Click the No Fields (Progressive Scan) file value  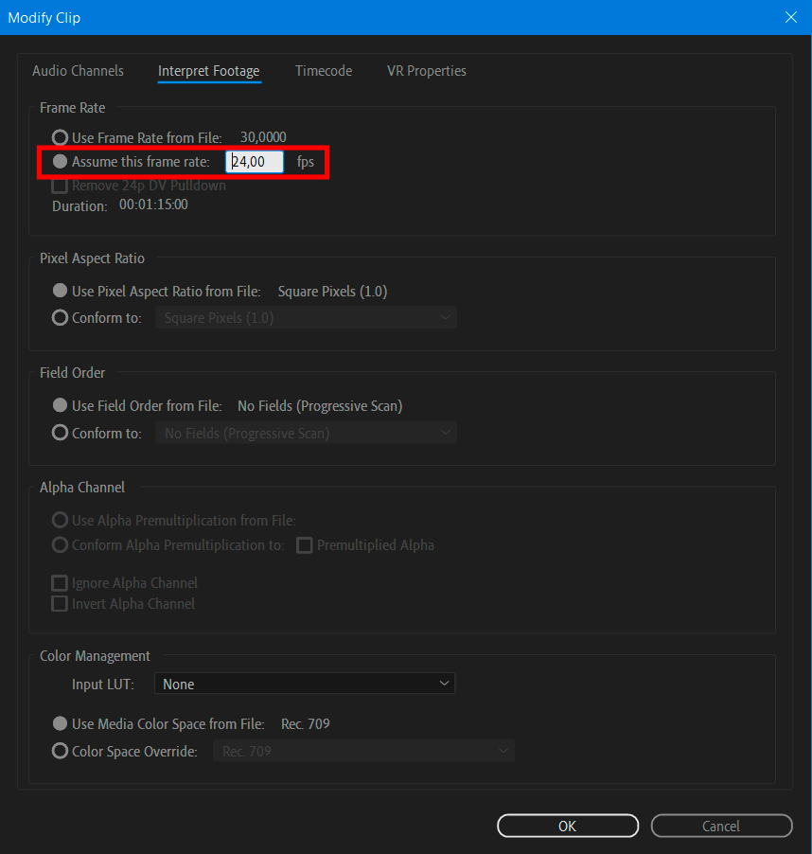tap(320, 406)
